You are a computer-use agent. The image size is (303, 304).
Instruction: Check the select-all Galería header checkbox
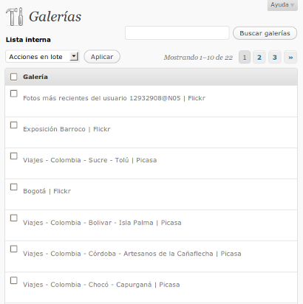14,77
